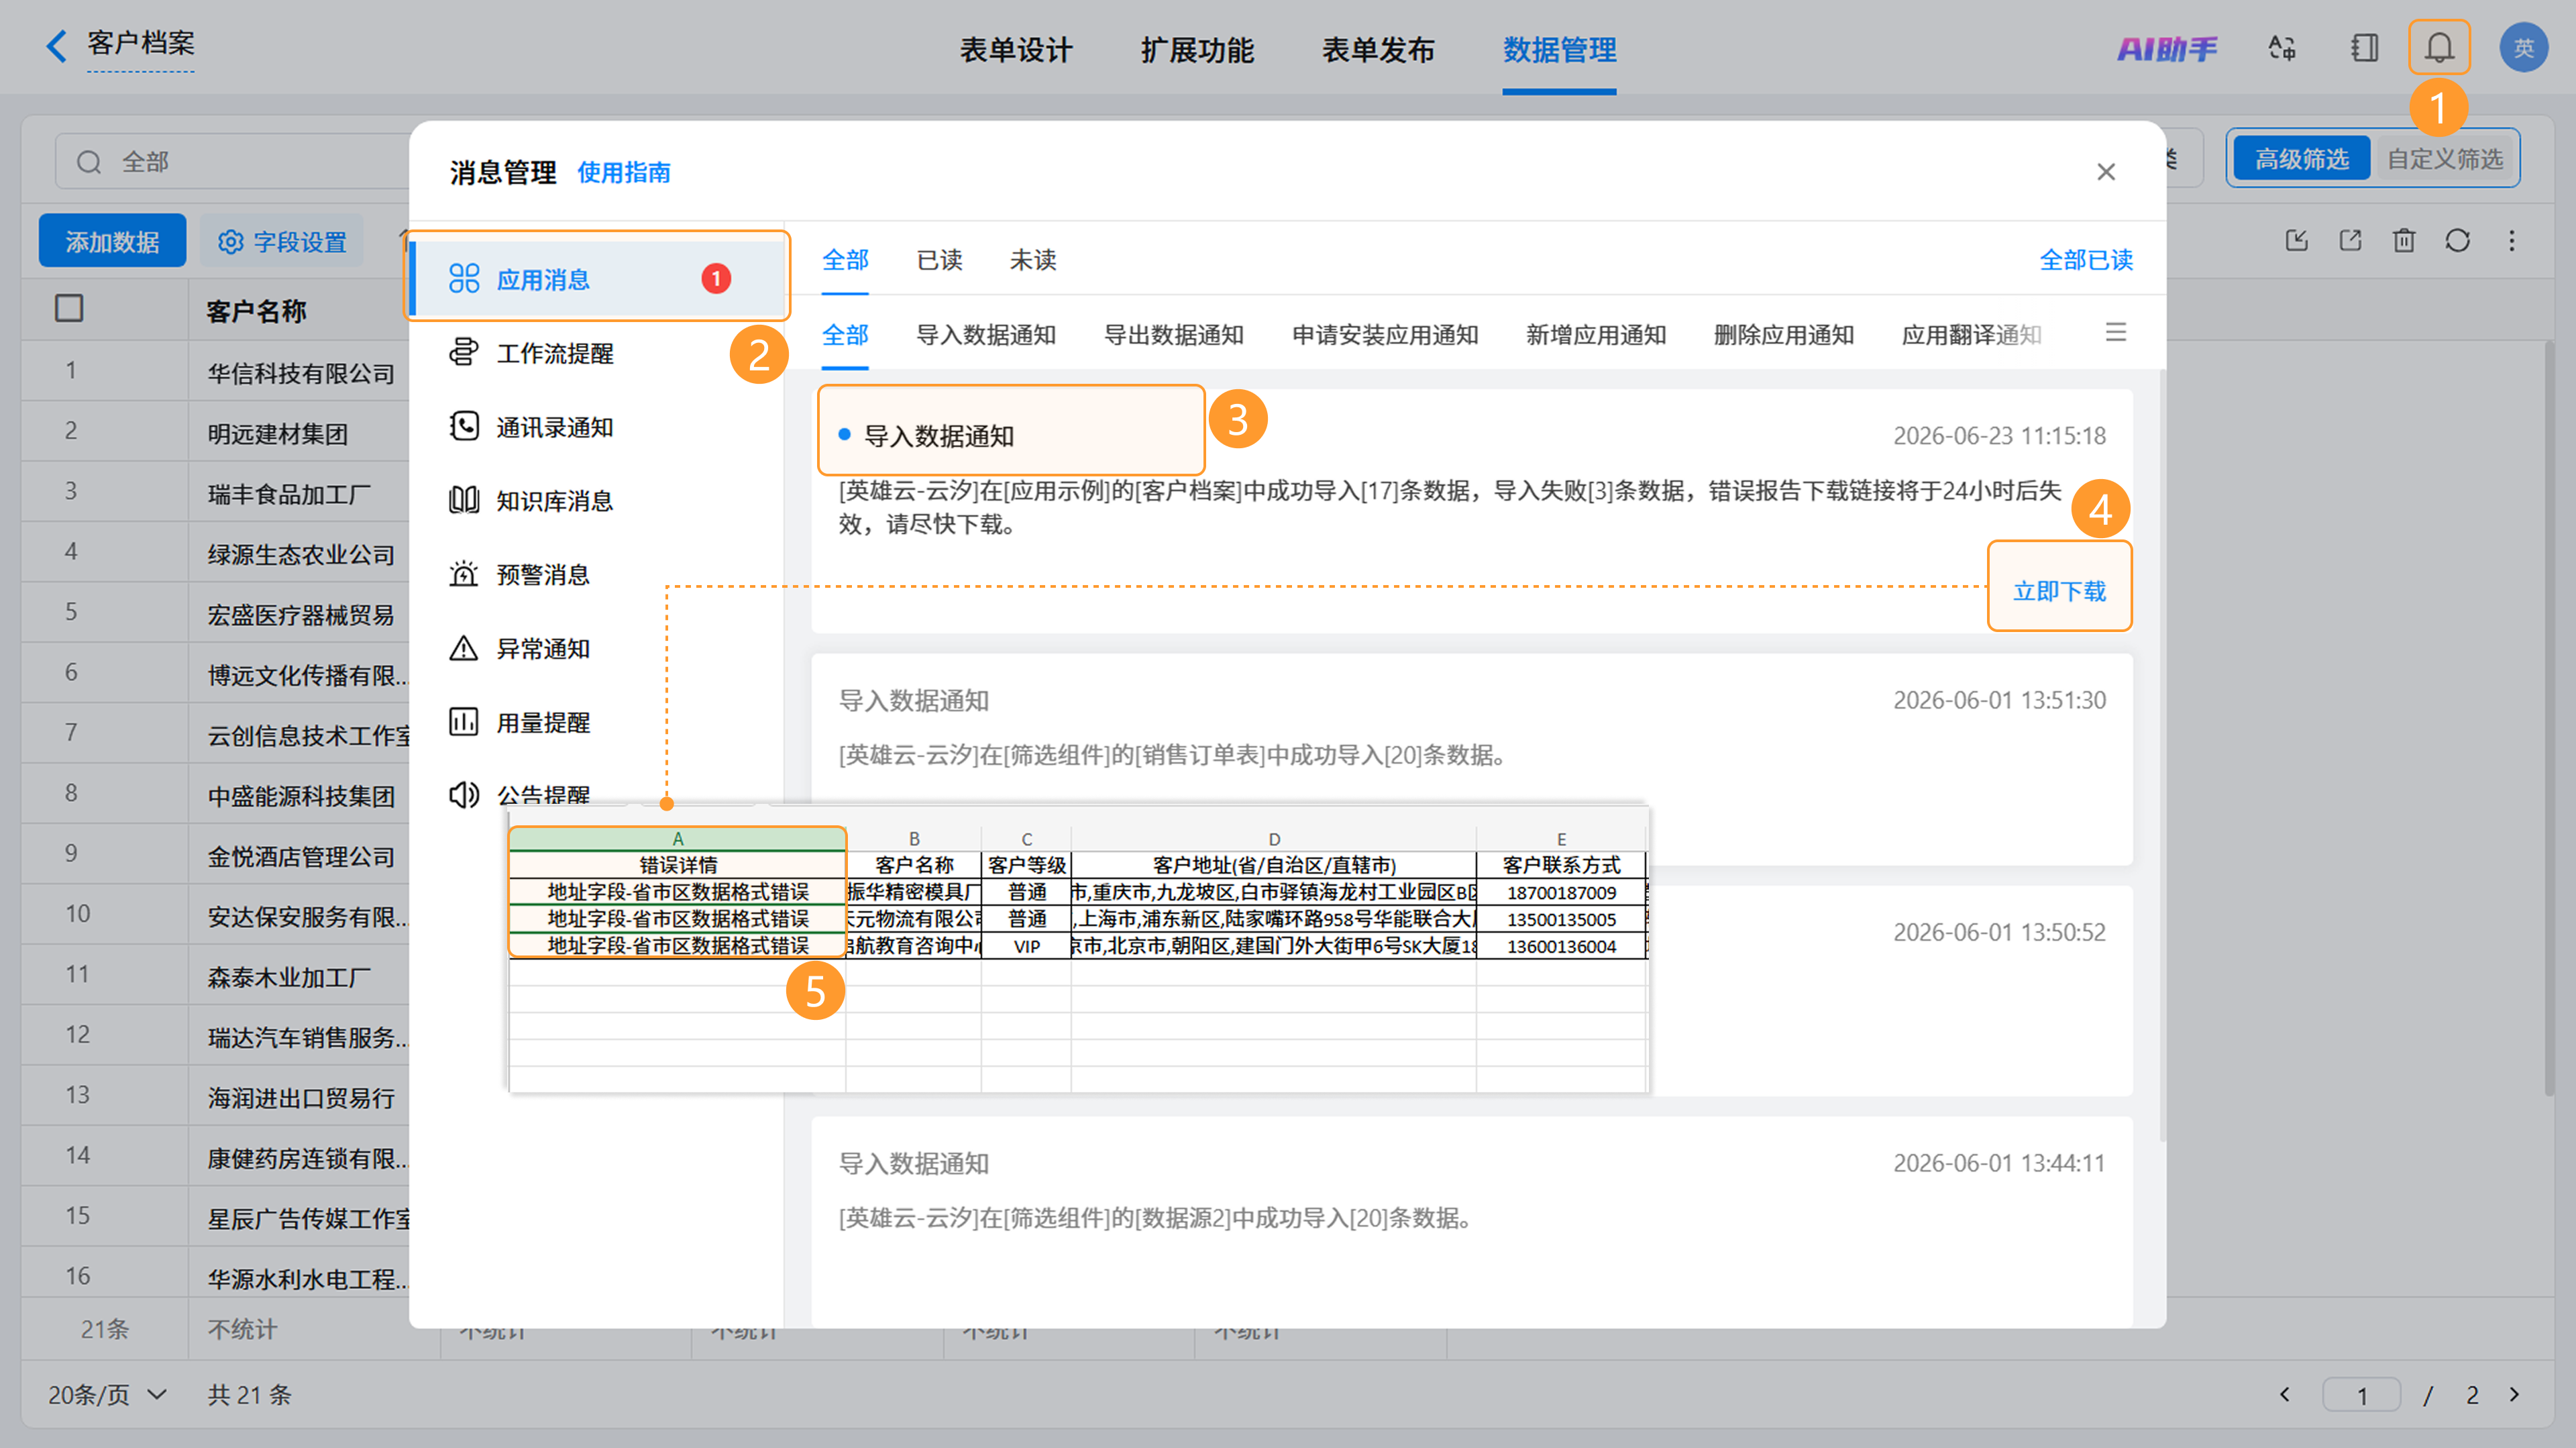
Task: Click the import data icon in table toolbar
Action: [x=2296, y=240]
